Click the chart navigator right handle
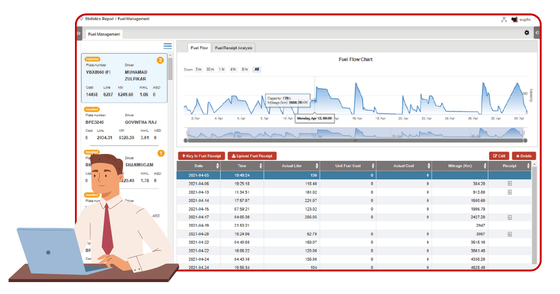 click(524, 133)
